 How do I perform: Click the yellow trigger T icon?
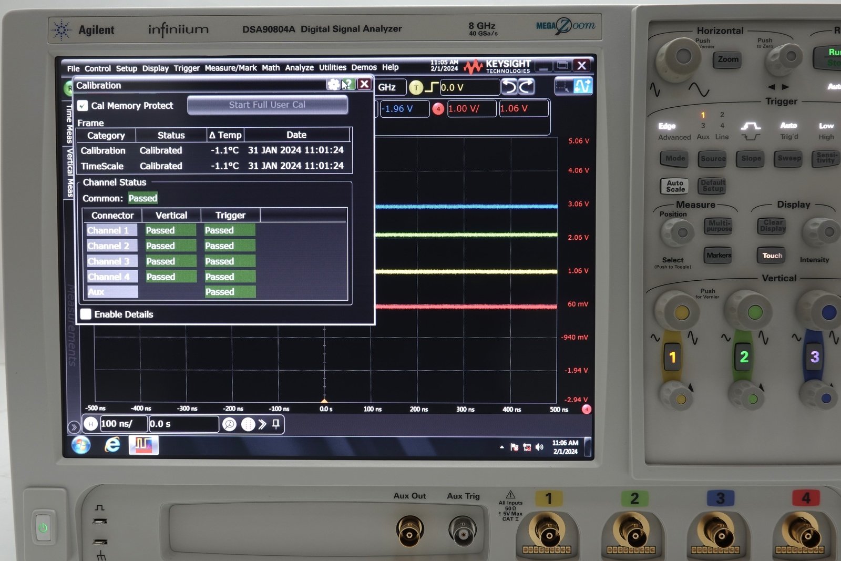pos(416,87)
